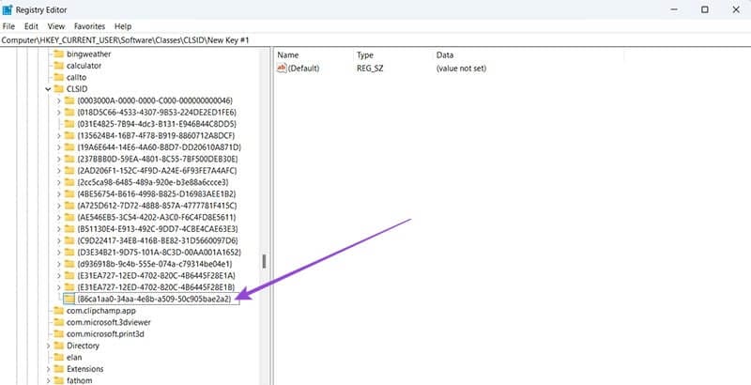Click the Directory key folder icon
Screen dimensions: 751x385
[x=58, y=346]
